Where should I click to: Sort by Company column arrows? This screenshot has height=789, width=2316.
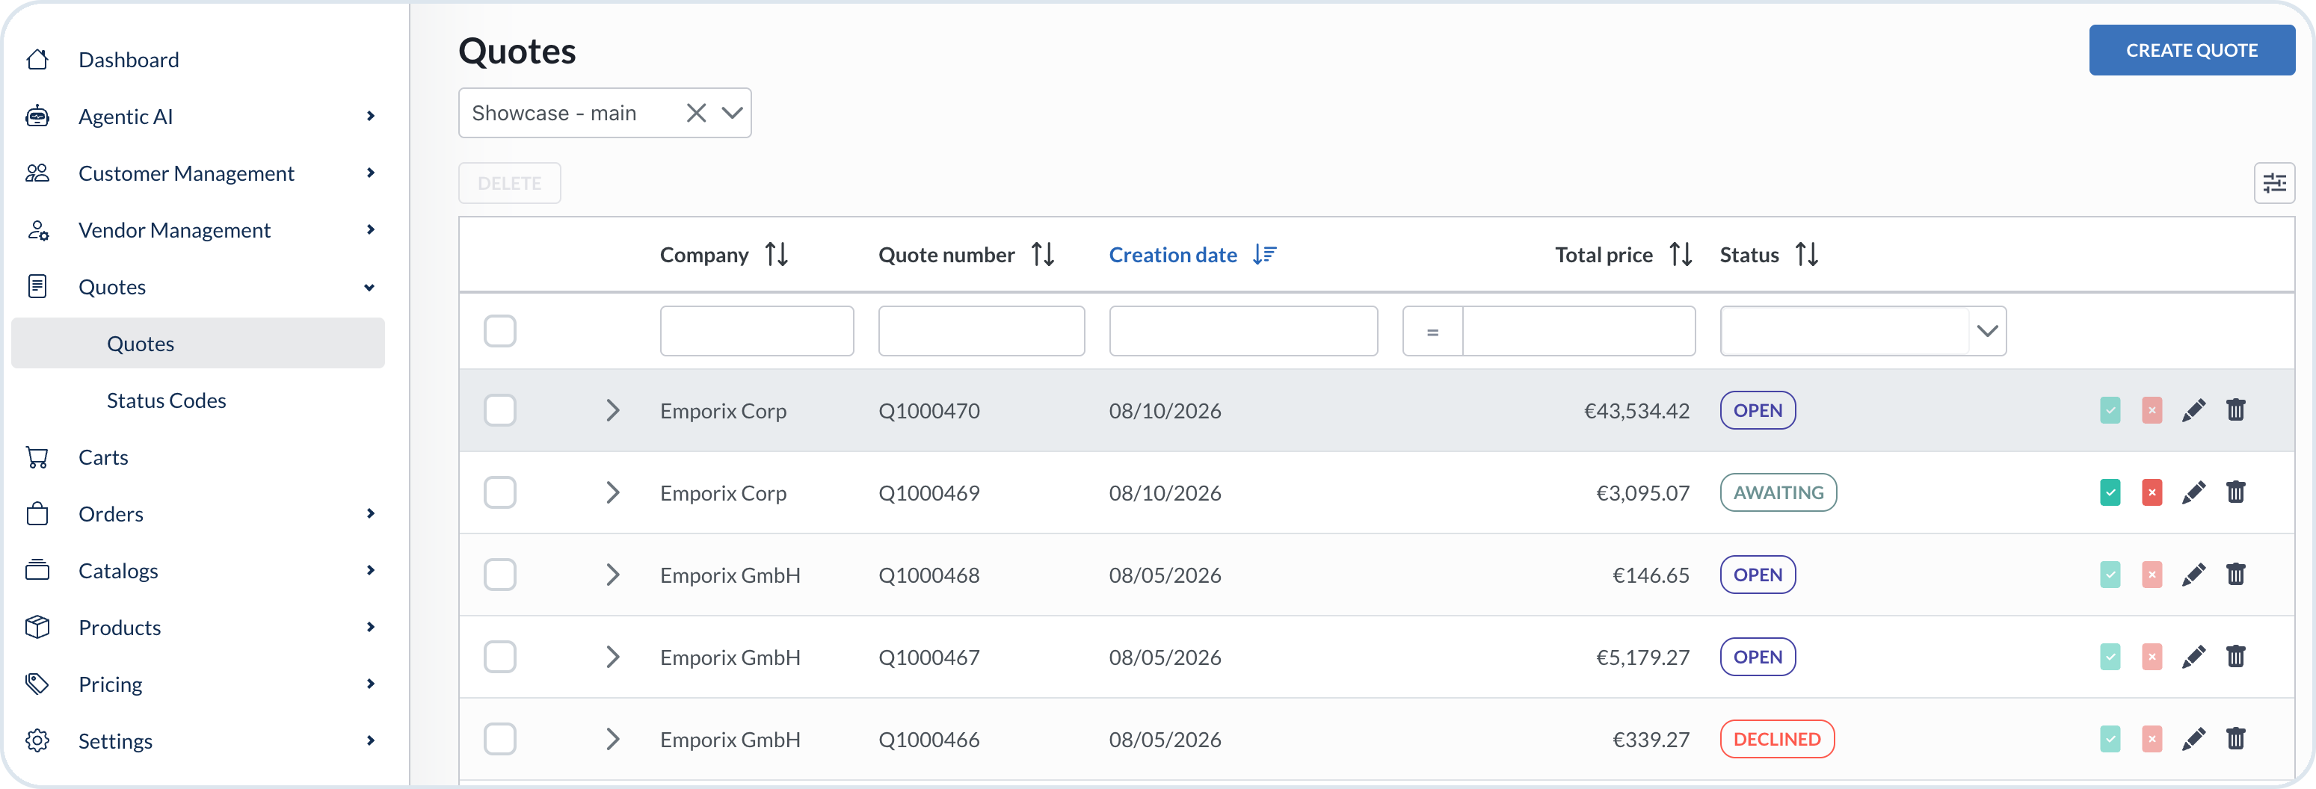[777, 254]
